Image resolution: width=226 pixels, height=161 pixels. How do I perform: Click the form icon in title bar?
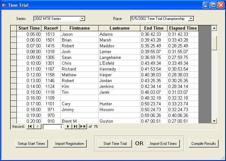4,5
